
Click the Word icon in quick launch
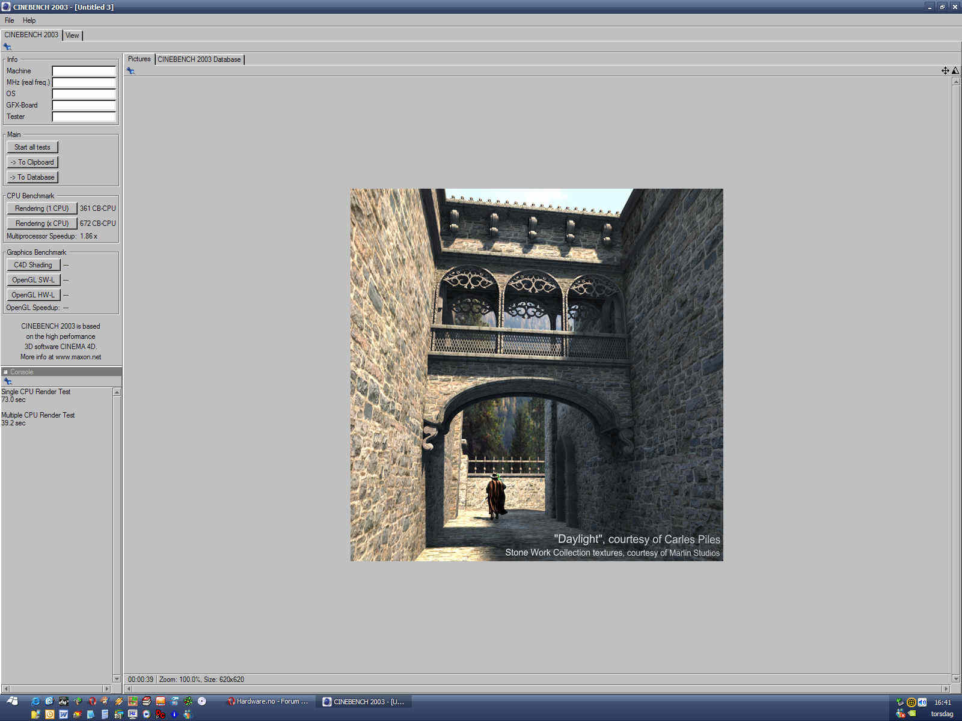63,714
